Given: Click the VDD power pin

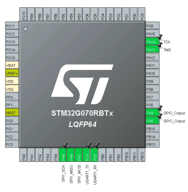Looking at the screenshot, I should pyautogui.click(x=12, y=81).
